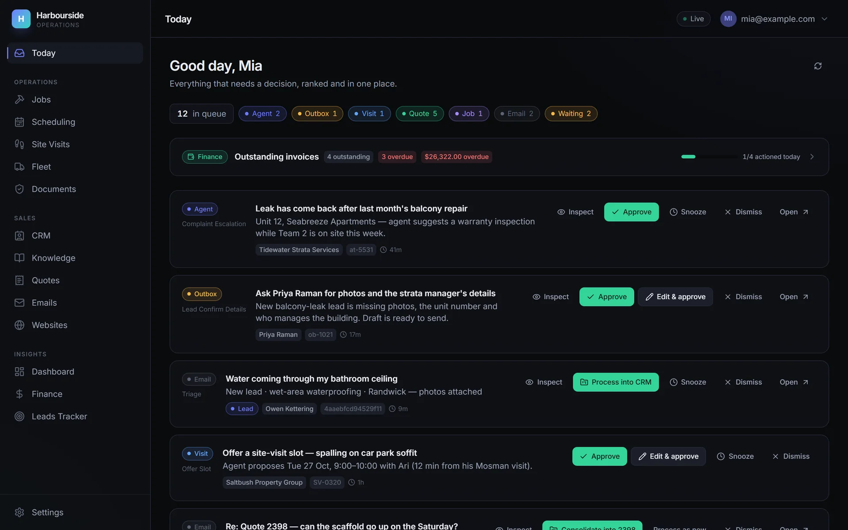Click Edit & approve for Priya Raman
Viewport: 848px width, 530px height.
675,297
